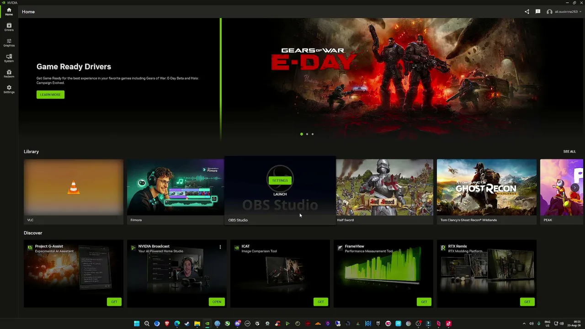Image resolution: width=585 pixels, height=329 pixels.
Task: Open NVIDIA Broadcast with OPEN button
Action: [x=217, y=302]
